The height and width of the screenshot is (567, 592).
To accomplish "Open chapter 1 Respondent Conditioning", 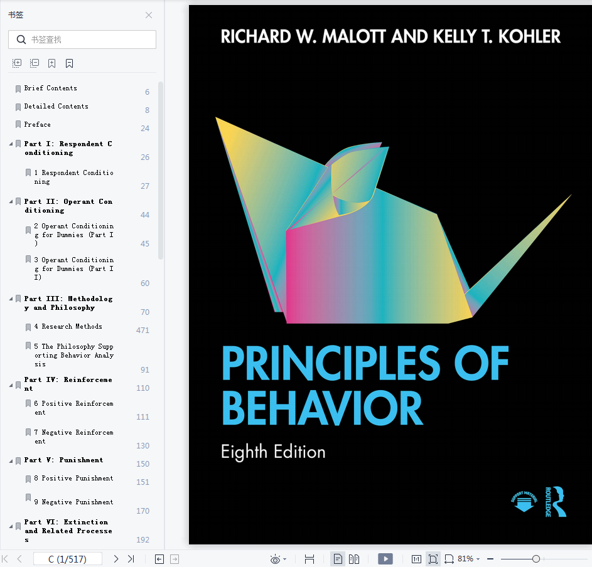I will tap(73, 177).
